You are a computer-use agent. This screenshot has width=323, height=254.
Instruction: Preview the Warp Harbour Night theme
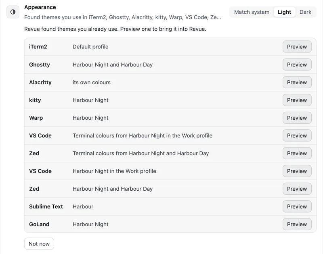[297, 118]
